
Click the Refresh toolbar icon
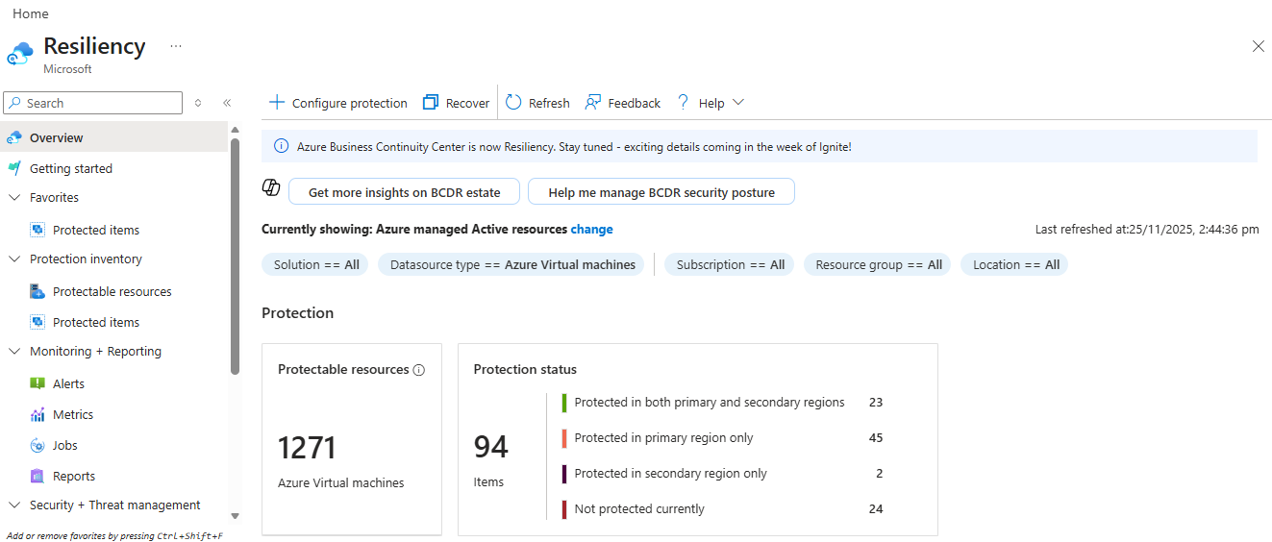tap(513, 103)
